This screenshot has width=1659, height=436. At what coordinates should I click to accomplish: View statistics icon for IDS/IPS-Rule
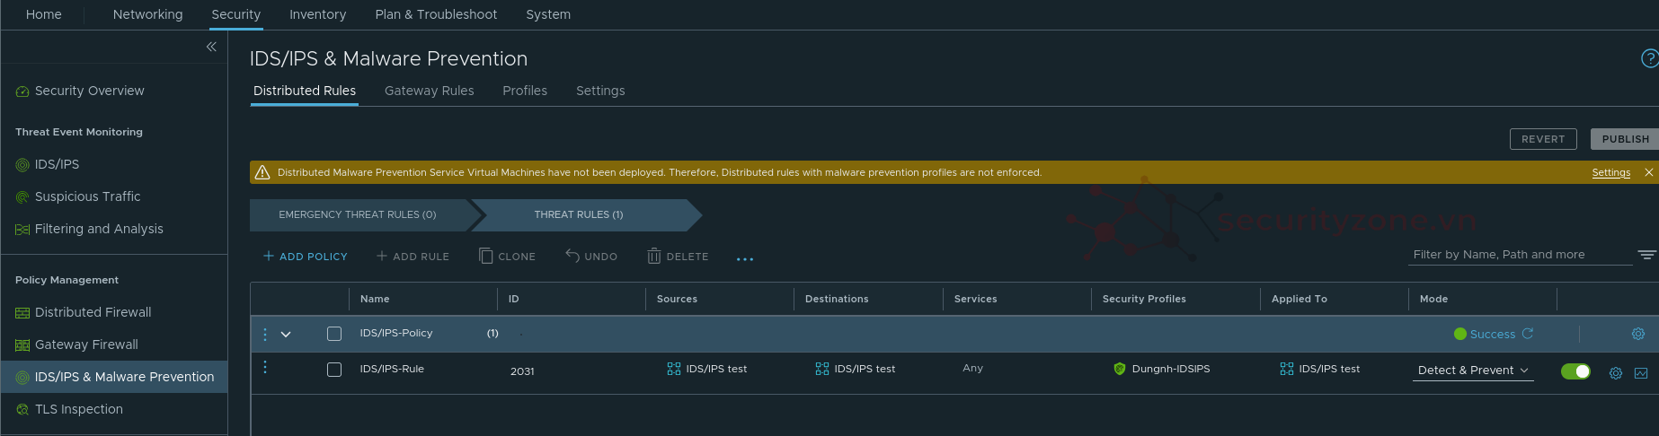1641,372
